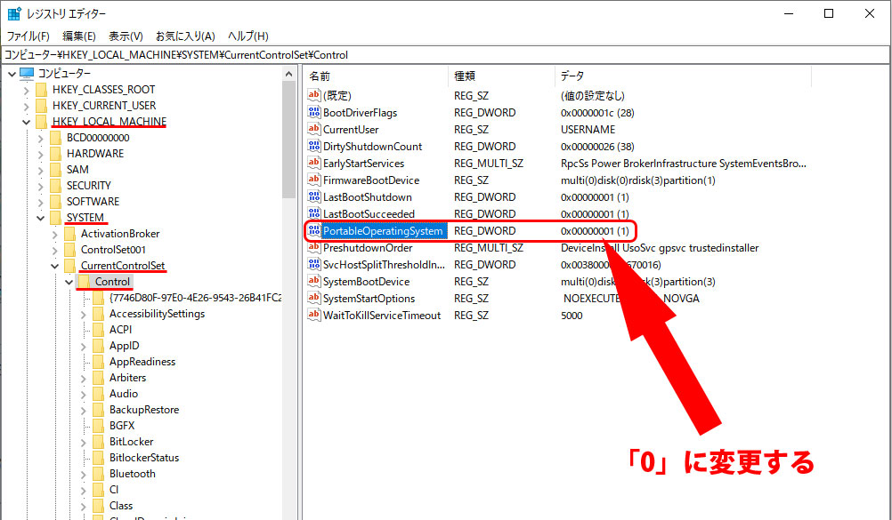Click the Audio folder icon
The image size is (892, 520).
coord(99,393)
